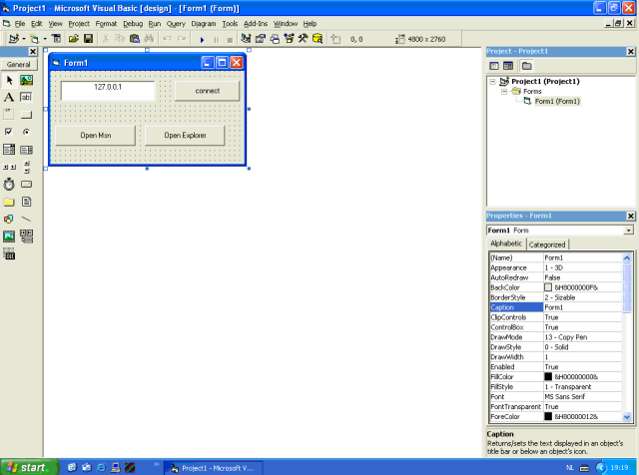The width and height of the screenshot is (639, 475).
Task: Click the Open Explorer button
Action: (185, 136)
